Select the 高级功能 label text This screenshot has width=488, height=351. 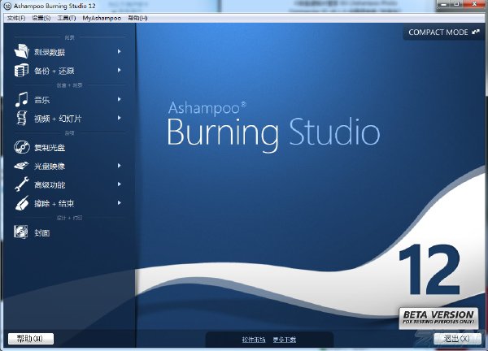[x=50, y=185]
